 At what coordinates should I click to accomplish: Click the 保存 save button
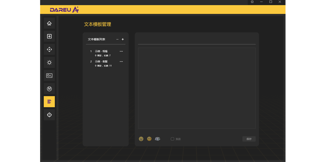coord(249,139)
